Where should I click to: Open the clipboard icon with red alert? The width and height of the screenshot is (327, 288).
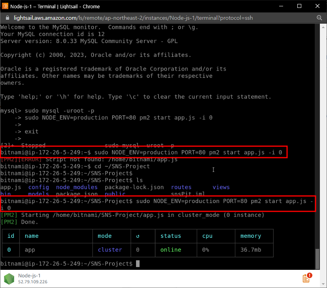[x=307, y=278]
